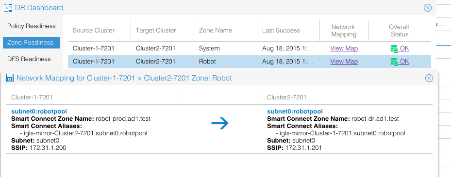The height and width of the screenshot is (177, 452).
Task: Click the OK status link for Robot zone
Action: [404, 61]
